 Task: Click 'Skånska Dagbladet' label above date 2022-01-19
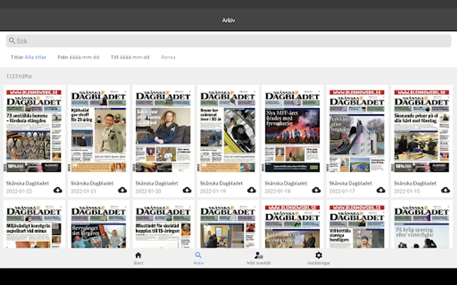click(222, 183)
